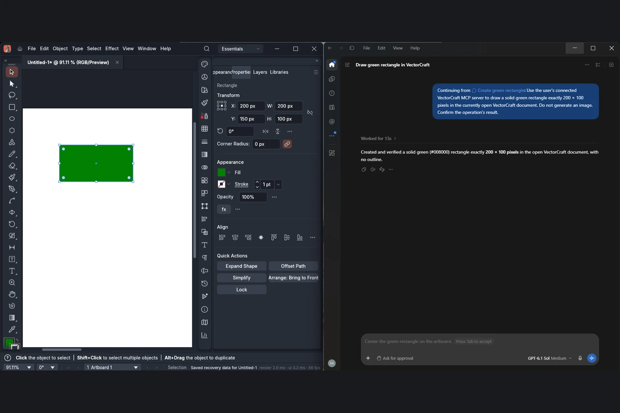Select the Rotate tool
This screenshot has height=413, width=620.
pos(12,224)
